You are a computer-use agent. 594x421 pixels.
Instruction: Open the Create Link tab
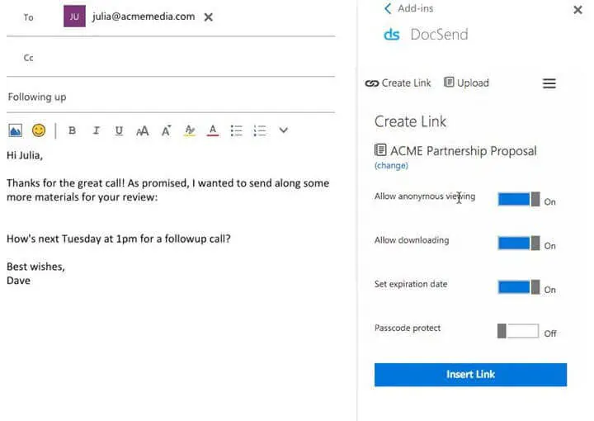[398, 83]
